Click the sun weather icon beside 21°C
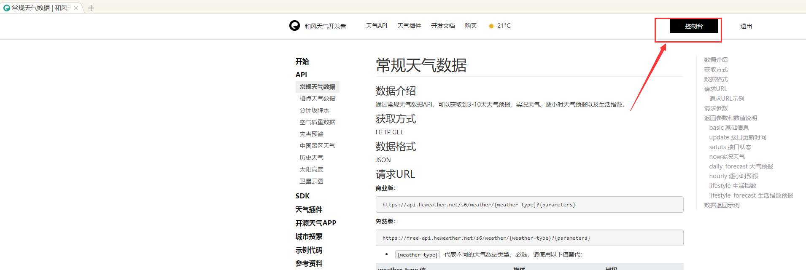806x270 pixels. [491, 26]
